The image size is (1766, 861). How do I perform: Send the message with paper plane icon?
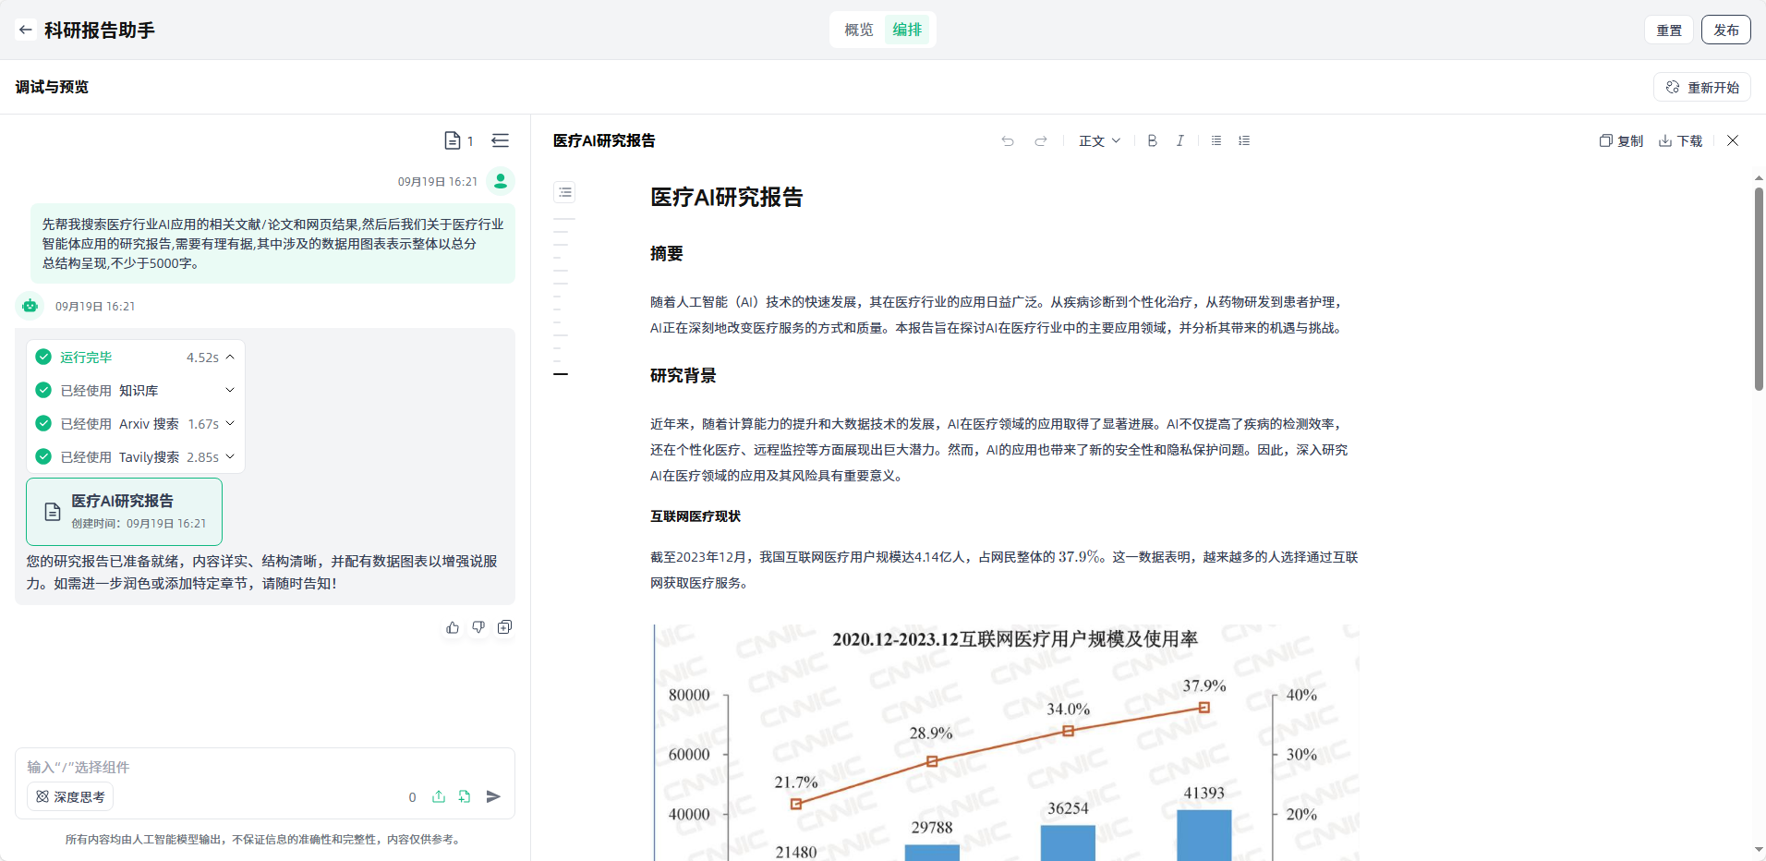pyautogui.click(x=493, y=796)
